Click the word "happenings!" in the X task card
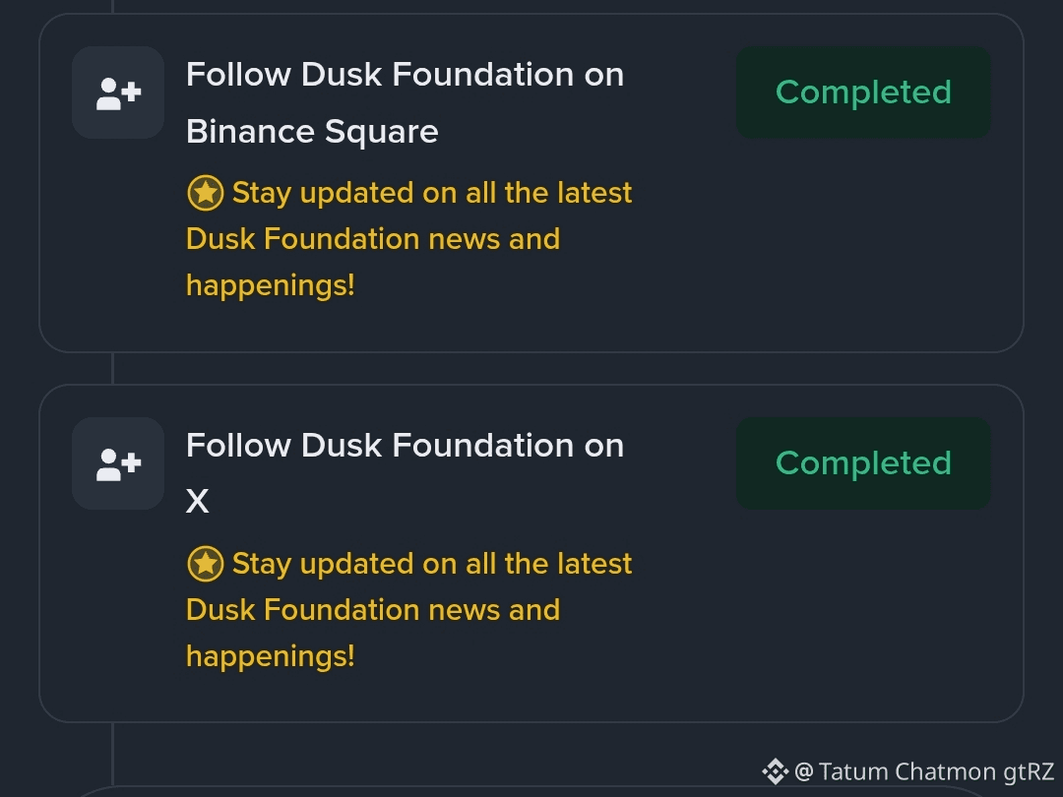Image resolution: width=1063 pixels, height=797 pixels. click(270, 656)
